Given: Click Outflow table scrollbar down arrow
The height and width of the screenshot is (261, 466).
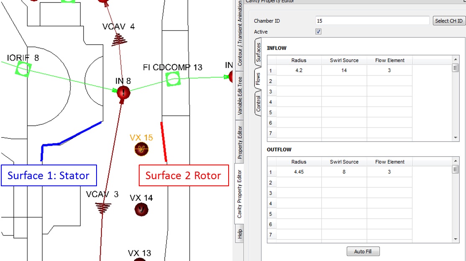Looking at the screenshot, I should click(456, 239).
